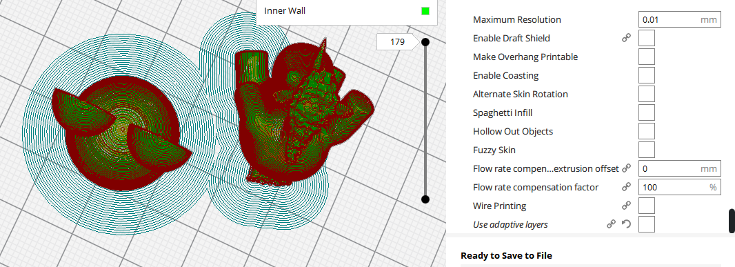Click Wire Printing setting label
Screen dimensions: 735x267
pyautogui.click(x=499, y=206)
